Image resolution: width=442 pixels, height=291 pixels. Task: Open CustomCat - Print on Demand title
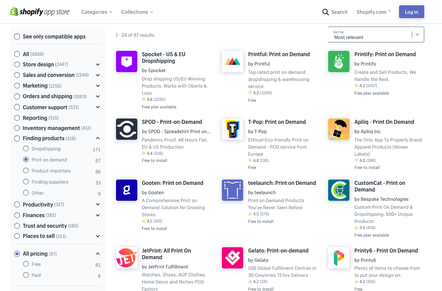pyautogui.click(x=380, y=186)
